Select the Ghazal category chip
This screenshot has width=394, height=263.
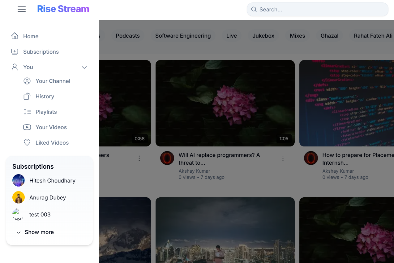pos(330,36)
